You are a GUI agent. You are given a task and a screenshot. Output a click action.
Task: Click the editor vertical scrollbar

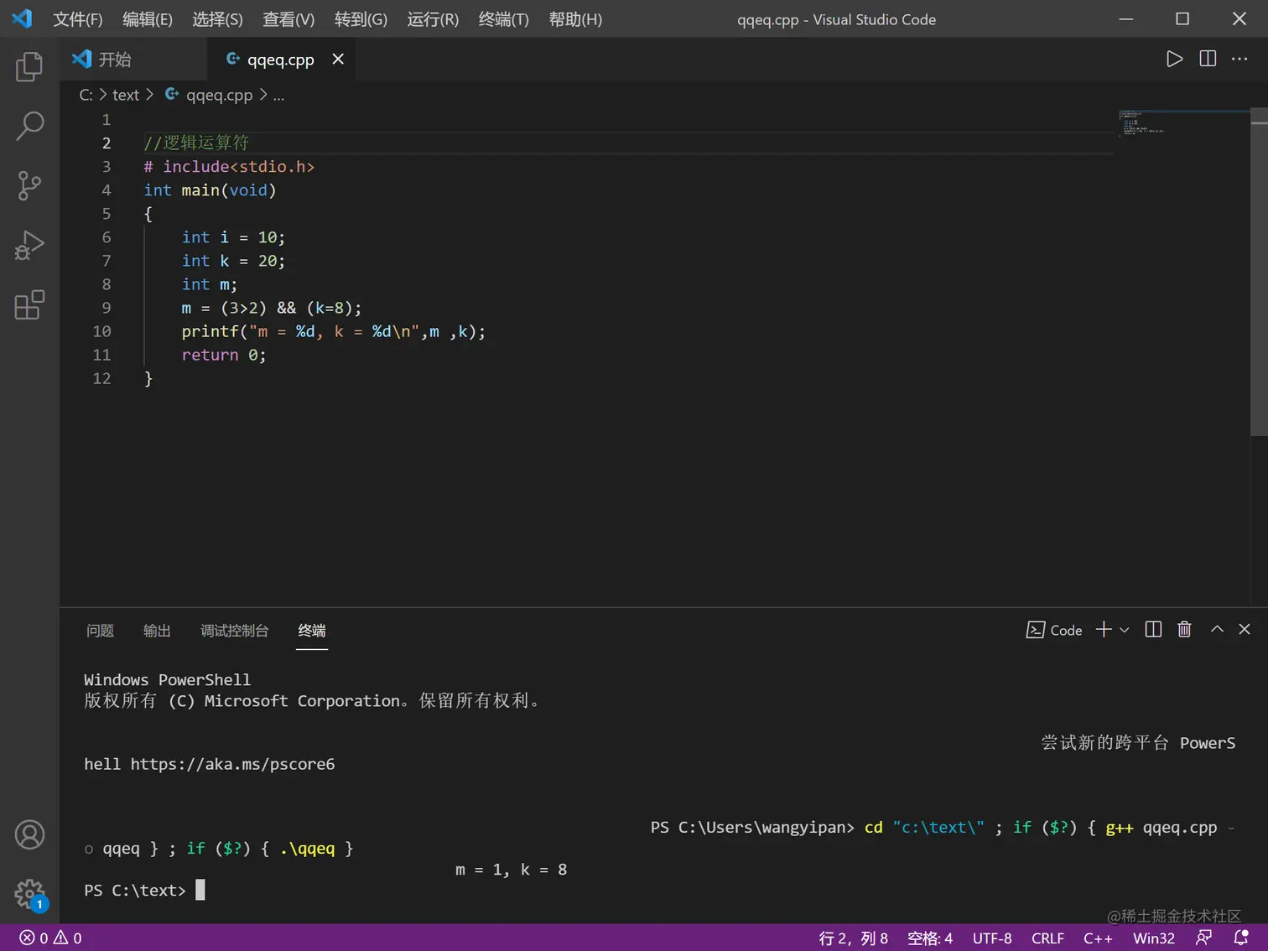[1259, 272]
